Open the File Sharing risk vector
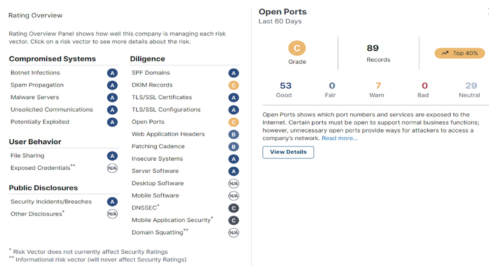Image resolution: width=489 pixels, height=275 pixels. [x=27, y=156]
